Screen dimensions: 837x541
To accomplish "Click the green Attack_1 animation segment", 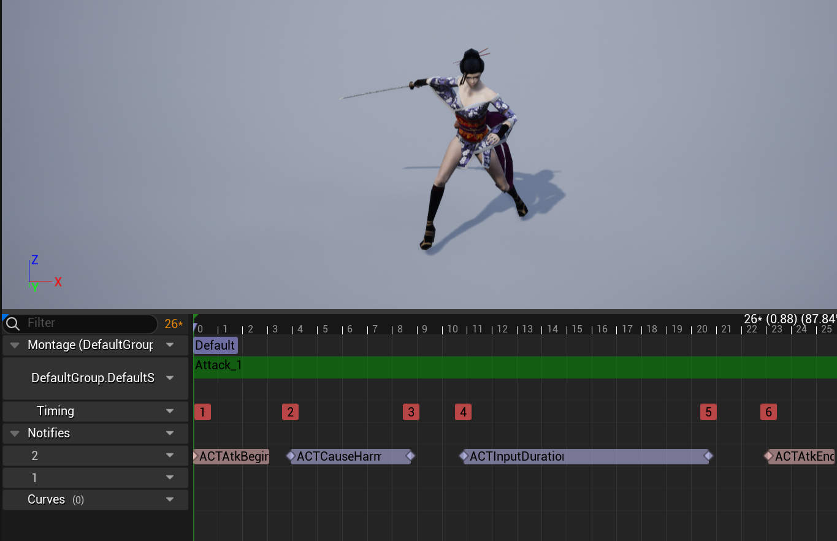I will coord(491,367).
